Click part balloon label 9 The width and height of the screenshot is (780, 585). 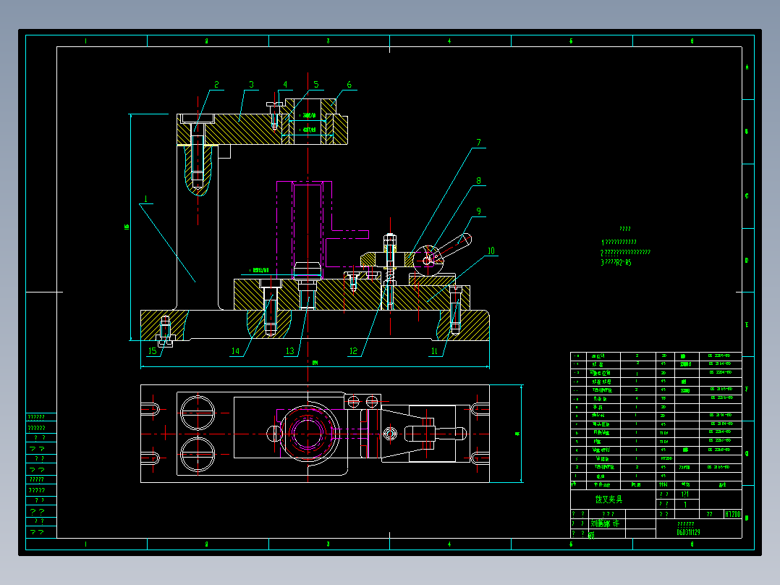(478, 211)
